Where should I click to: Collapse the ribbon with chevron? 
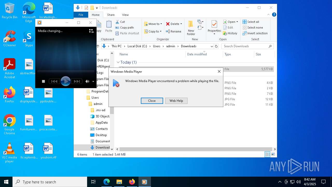(x=269, y=15)
